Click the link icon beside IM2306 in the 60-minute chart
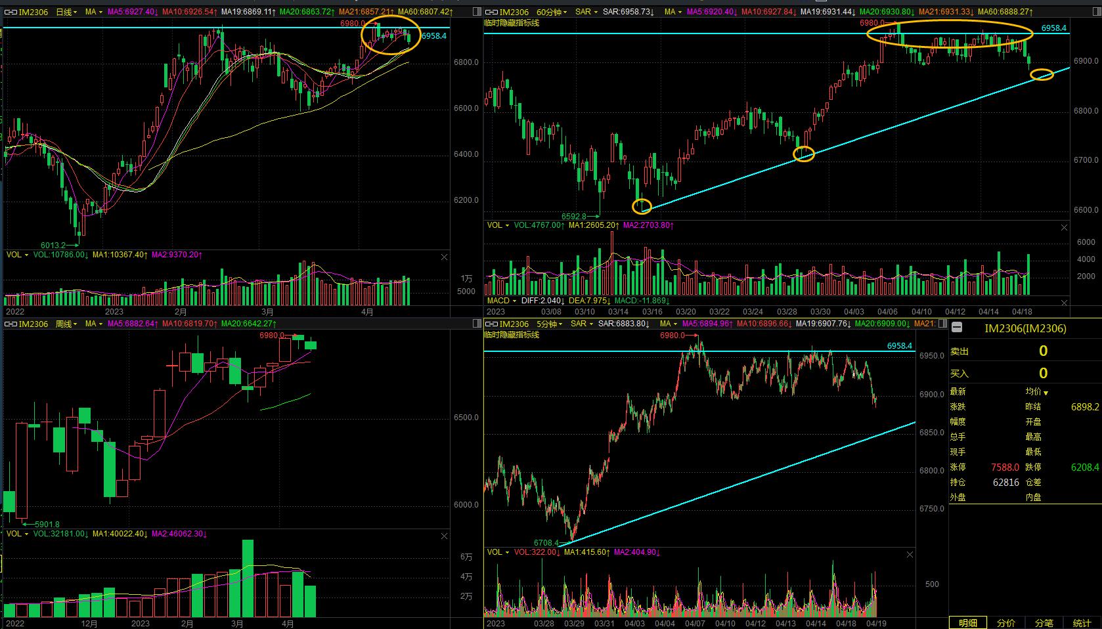 [493, 12]
